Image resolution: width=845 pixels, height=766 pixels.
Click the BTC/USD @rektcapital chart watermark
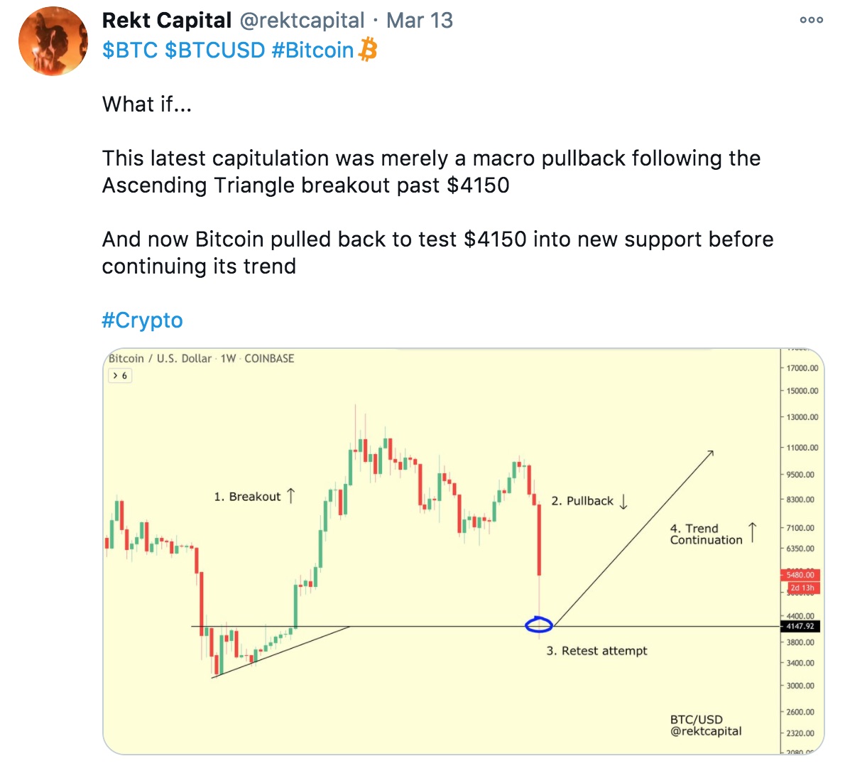[706, 725]
